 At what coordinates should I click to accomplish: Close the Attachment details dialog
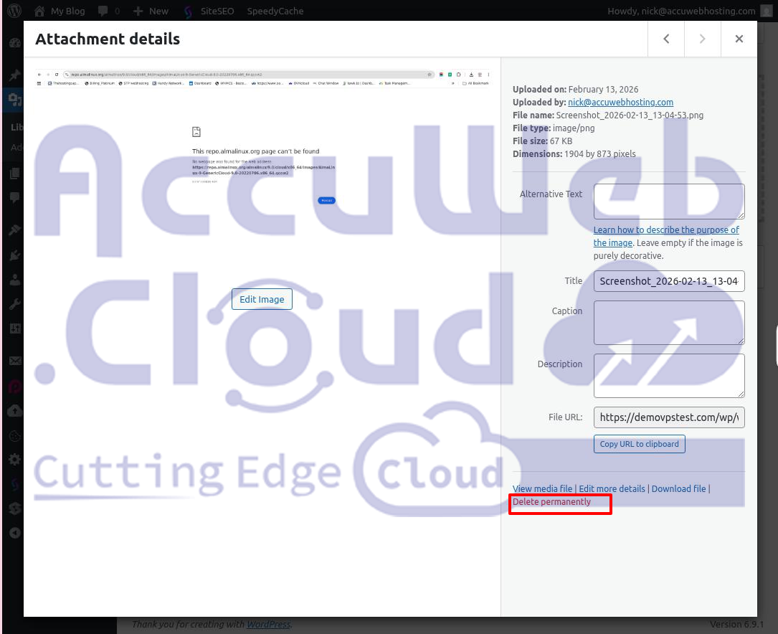739,39
